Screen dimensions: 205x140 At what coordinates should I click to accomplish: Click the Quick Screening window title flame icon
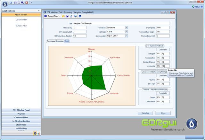pyautogui.click(x=45, y=12)
